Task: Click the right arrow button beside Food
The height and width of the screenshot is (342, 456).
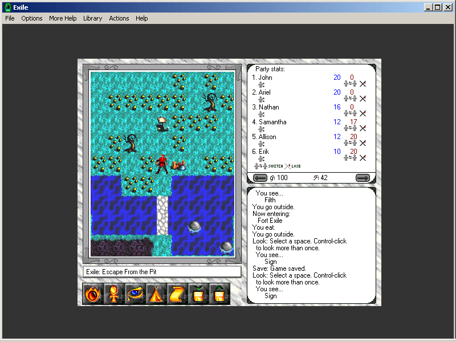Action: click(x=363, y=178)
